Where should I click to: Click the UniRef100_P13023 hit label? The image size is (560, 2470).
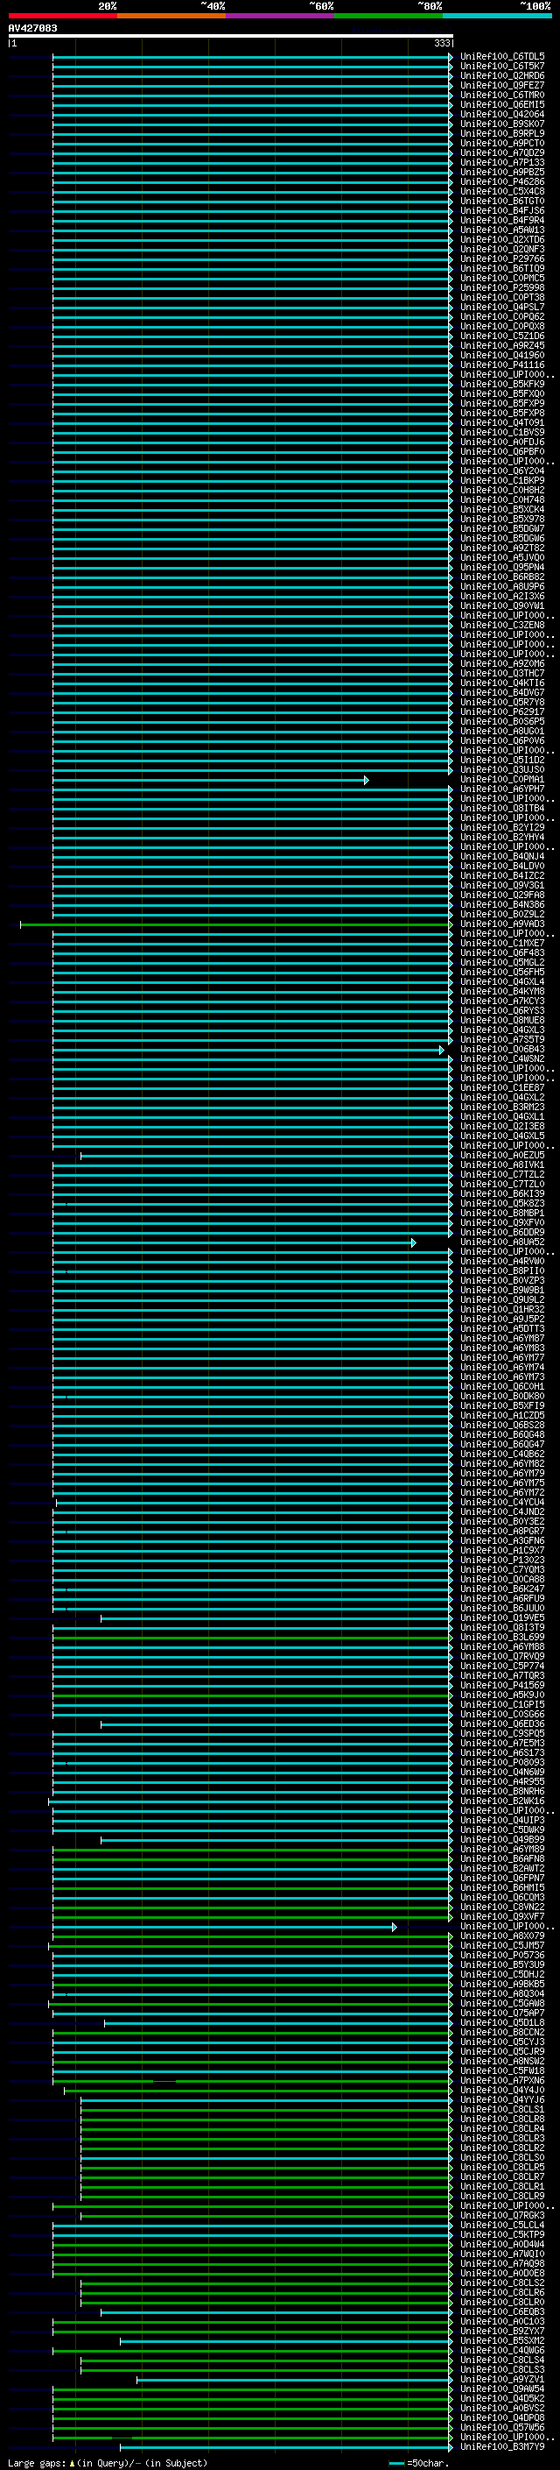[x=501, y=1561]
